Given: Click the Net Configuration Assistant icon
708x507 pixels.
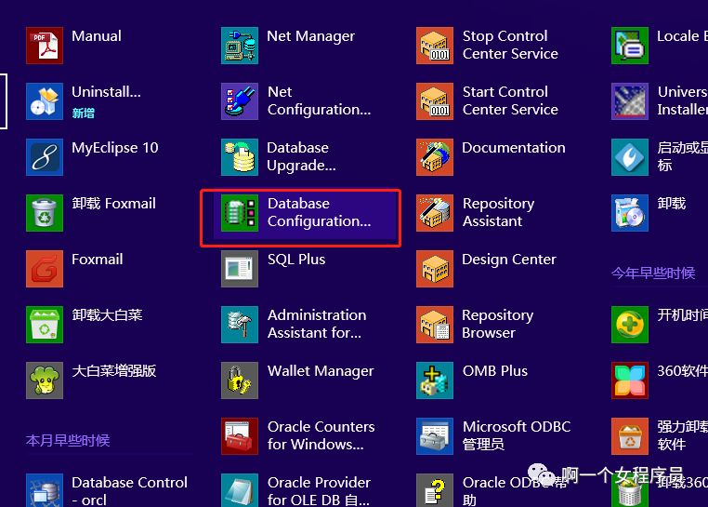Looking at the screenshot, I should 240,100.
